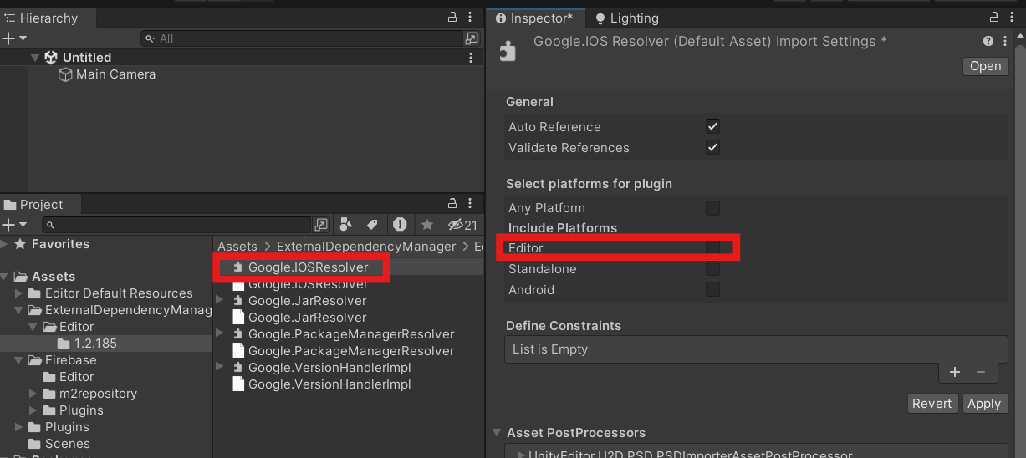
Task: Enable the Standalone platform checkbox
Action: click(712, 268)
